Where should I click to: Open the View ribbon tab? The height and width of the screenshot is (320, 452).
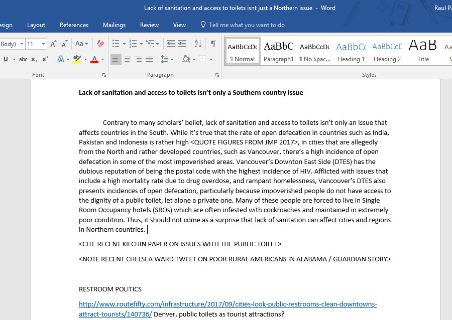pos(179,25)
